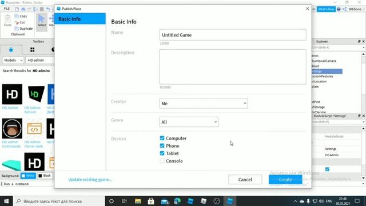Image resolution: width=366 pixels, height=206 pixels.
Task: Open the Wibbono account dropdown
Action: coord(357,9)
